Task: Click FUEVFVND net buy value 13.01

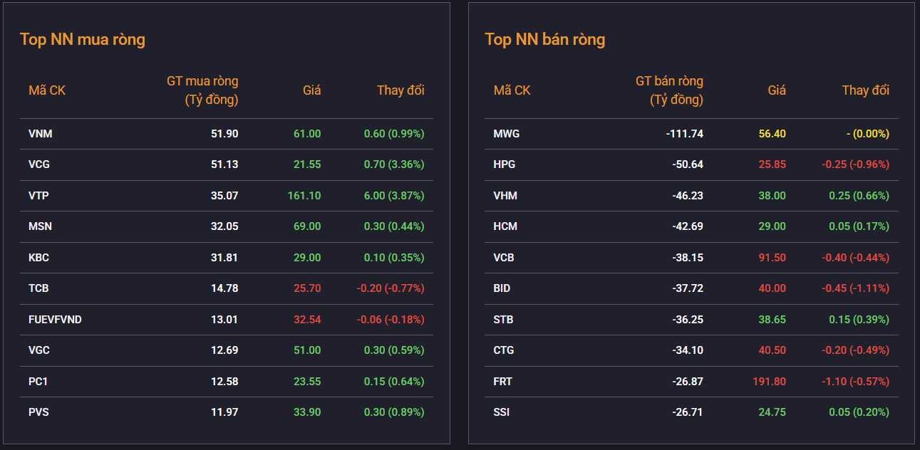Action: tap(224, 320)
